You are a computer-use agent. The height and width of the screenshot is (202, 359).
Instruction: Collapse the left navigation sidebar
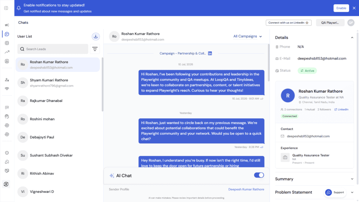6,8
